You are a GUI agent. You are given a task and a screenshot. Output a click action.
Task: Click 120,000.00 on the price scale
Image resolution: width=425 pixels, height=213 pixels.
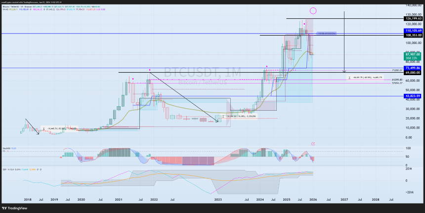[413, 24]
